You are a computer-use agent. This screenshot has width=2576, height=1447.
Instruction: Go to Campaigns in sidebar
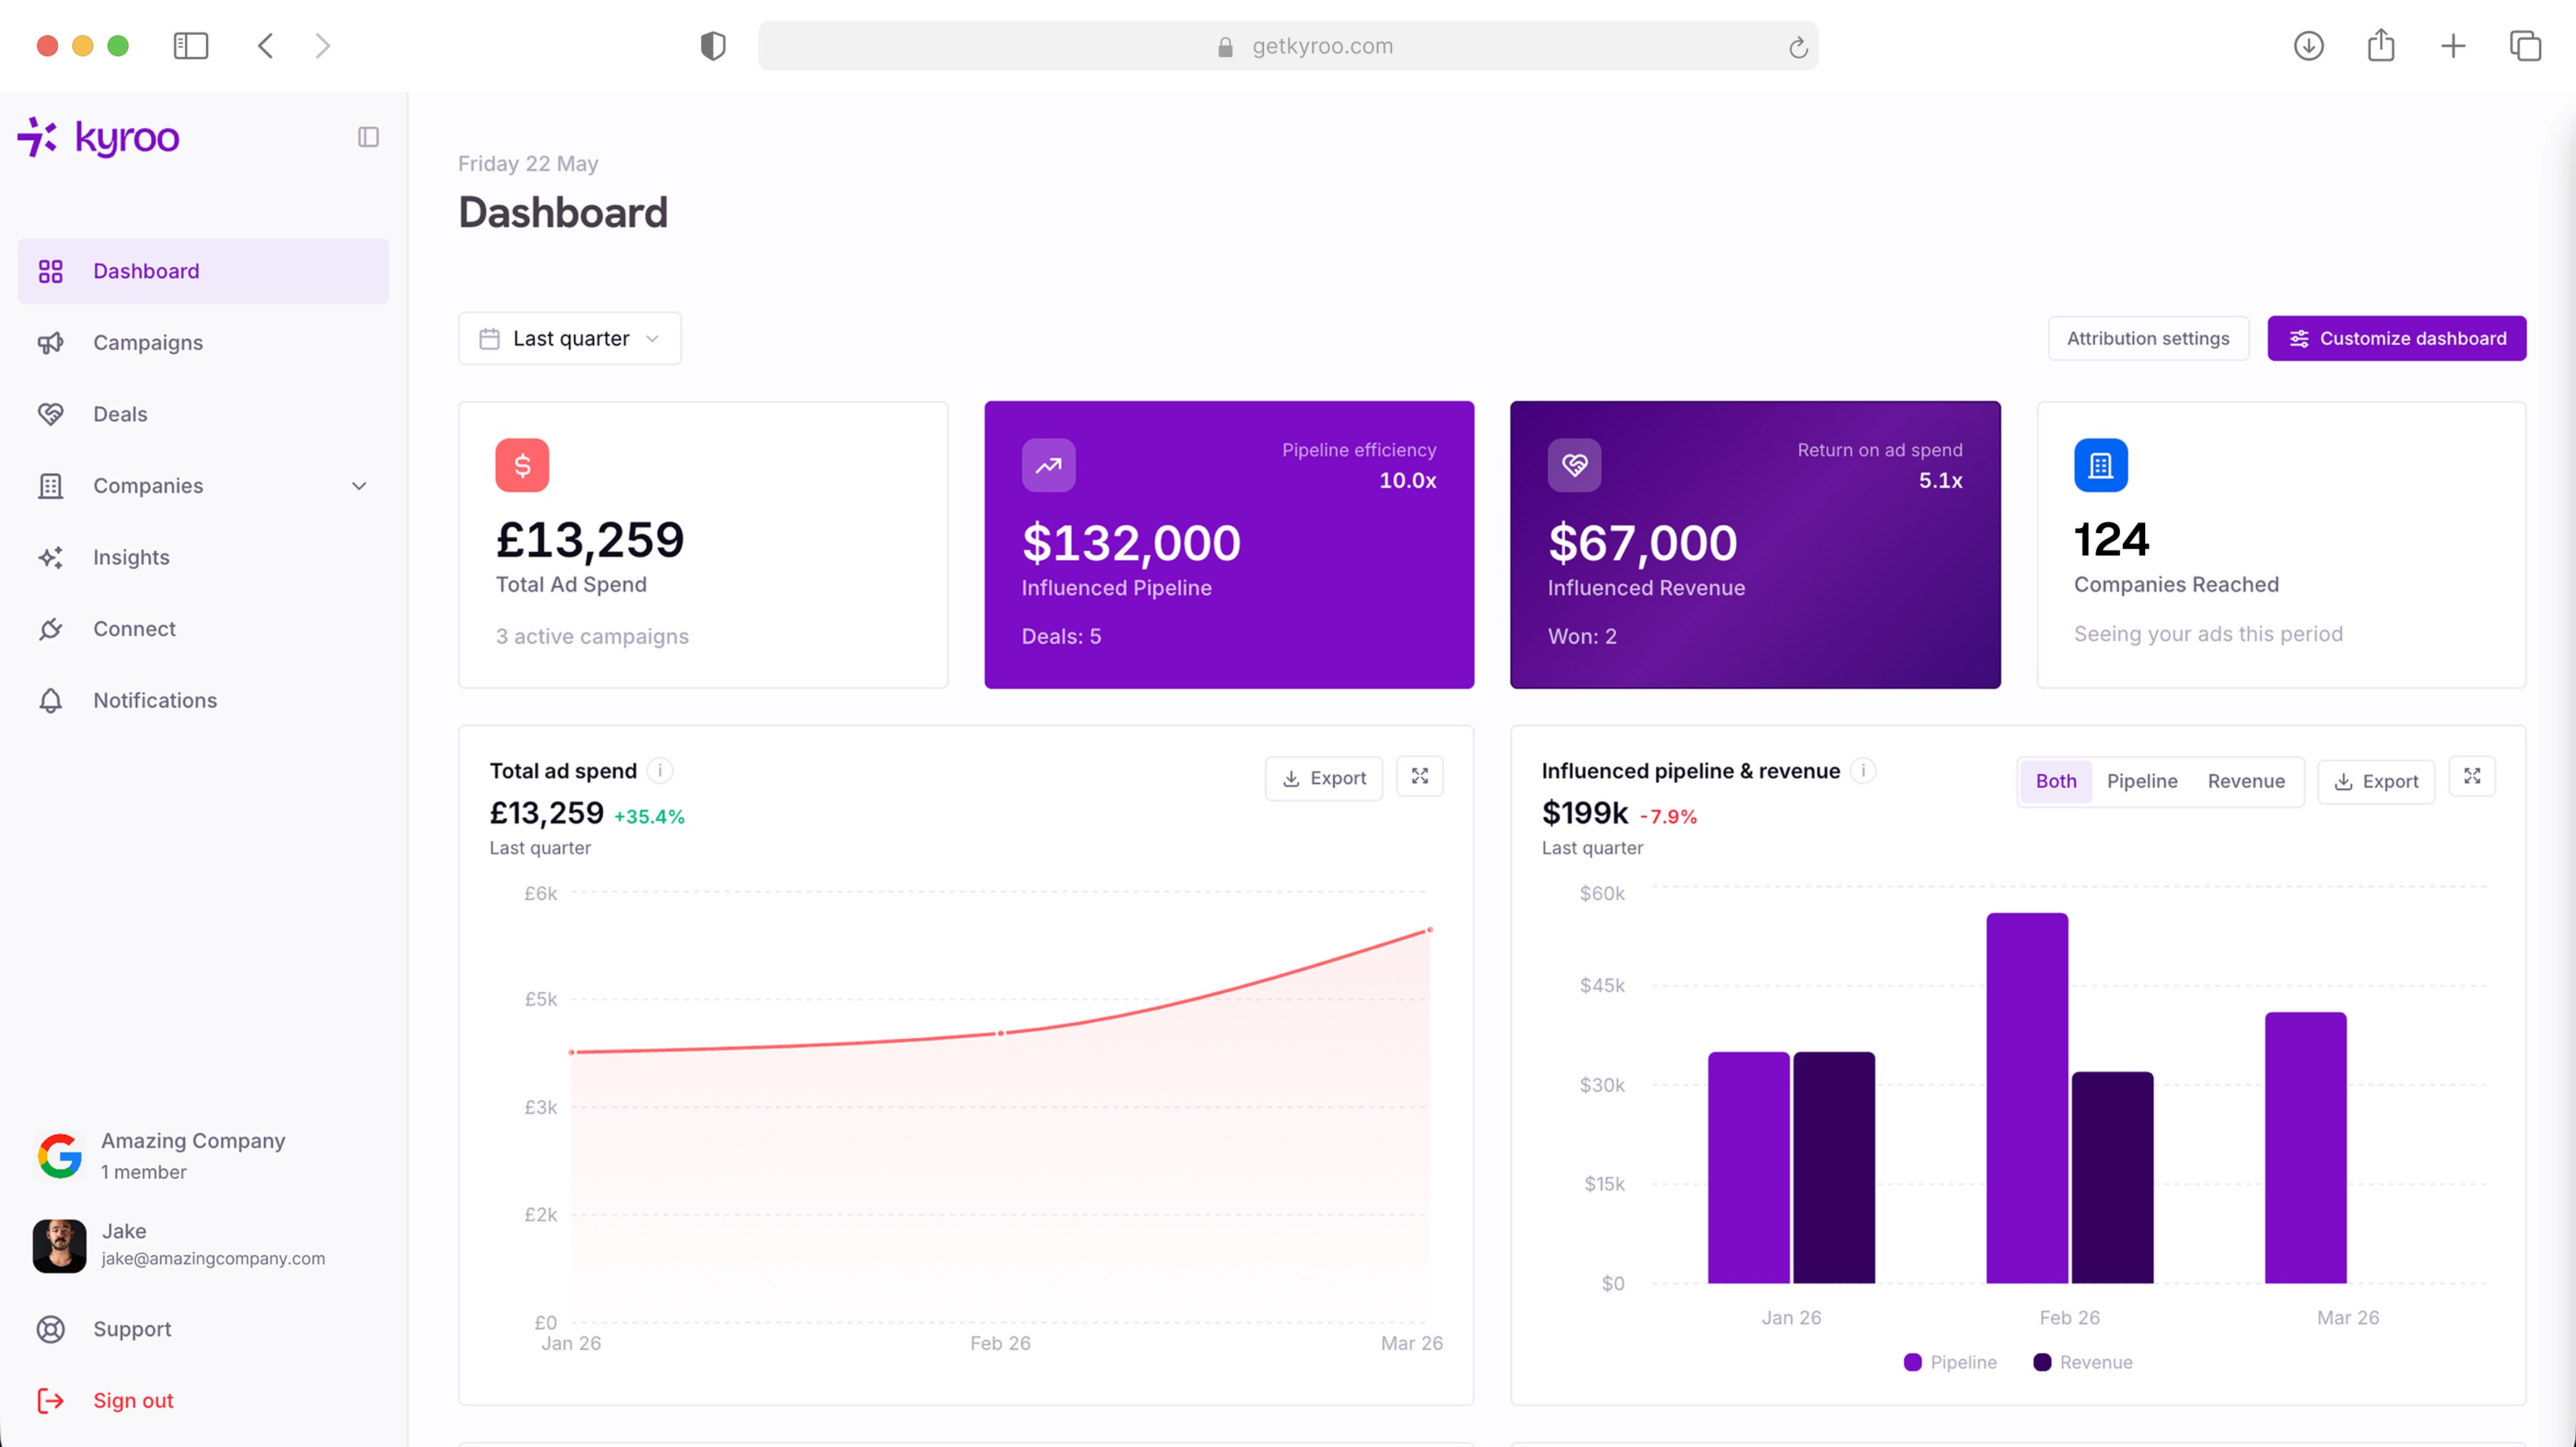(x=203, y=342)
